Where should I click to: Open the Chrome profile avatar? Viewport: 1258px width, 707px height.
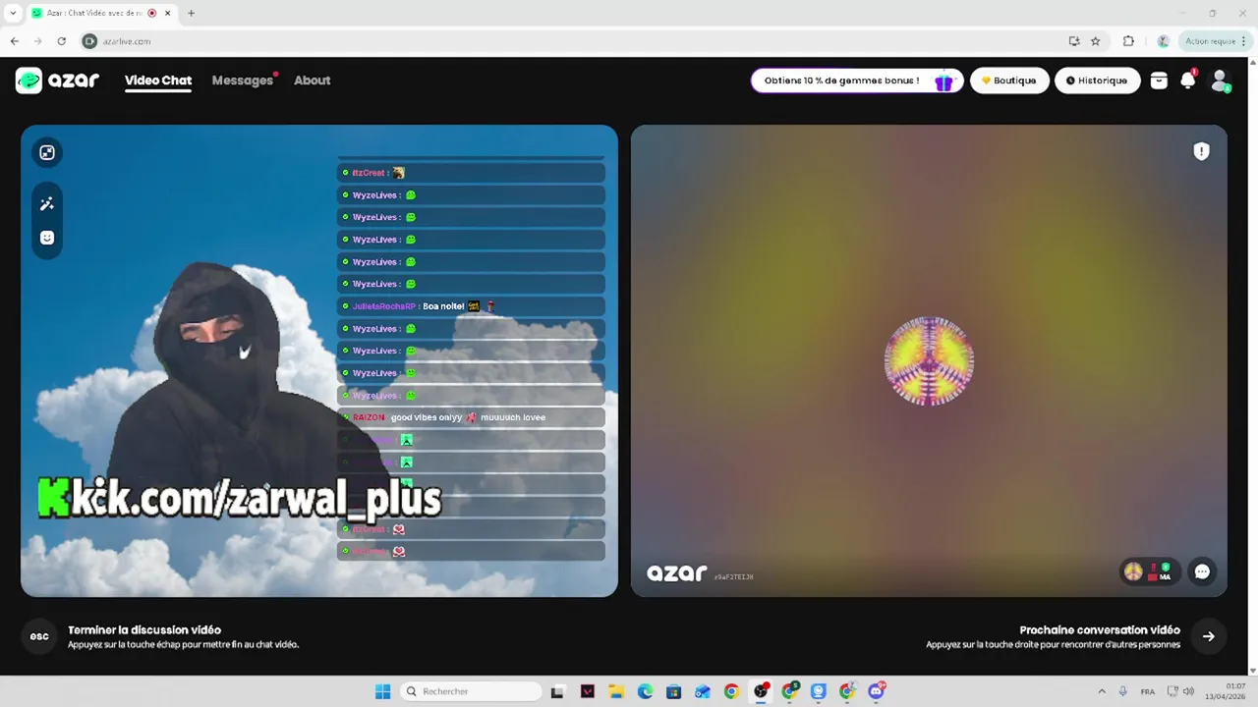[x=1163, y=41]
